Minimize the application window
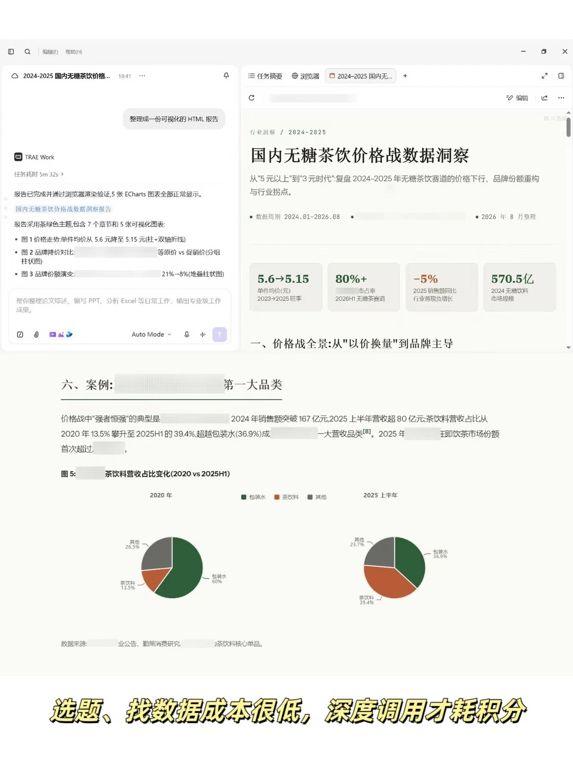The image size is (573, 765). (523, 52)
